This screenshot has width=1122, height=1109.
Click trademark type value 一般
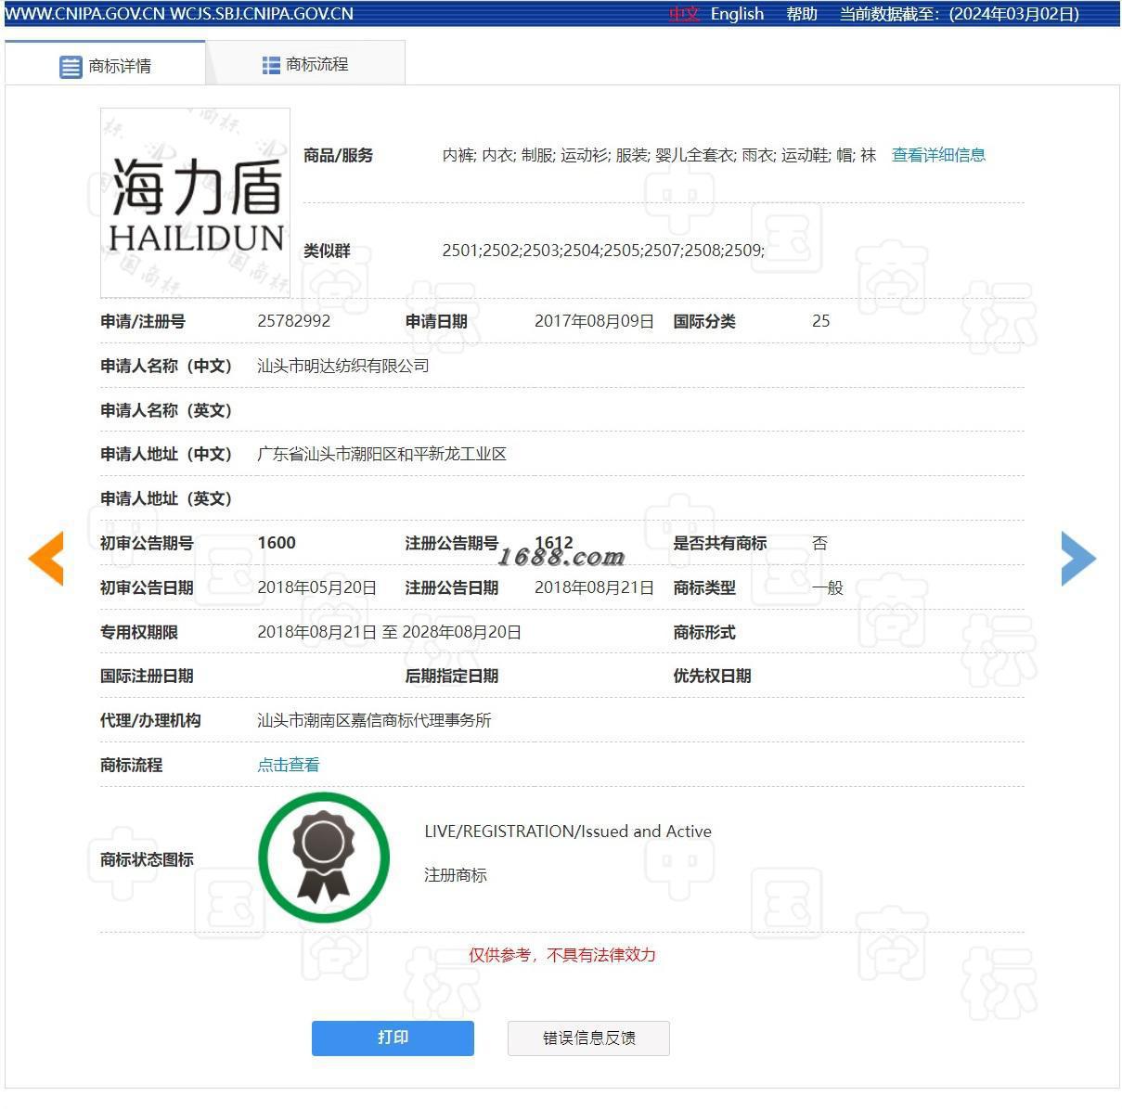[827, 587]
